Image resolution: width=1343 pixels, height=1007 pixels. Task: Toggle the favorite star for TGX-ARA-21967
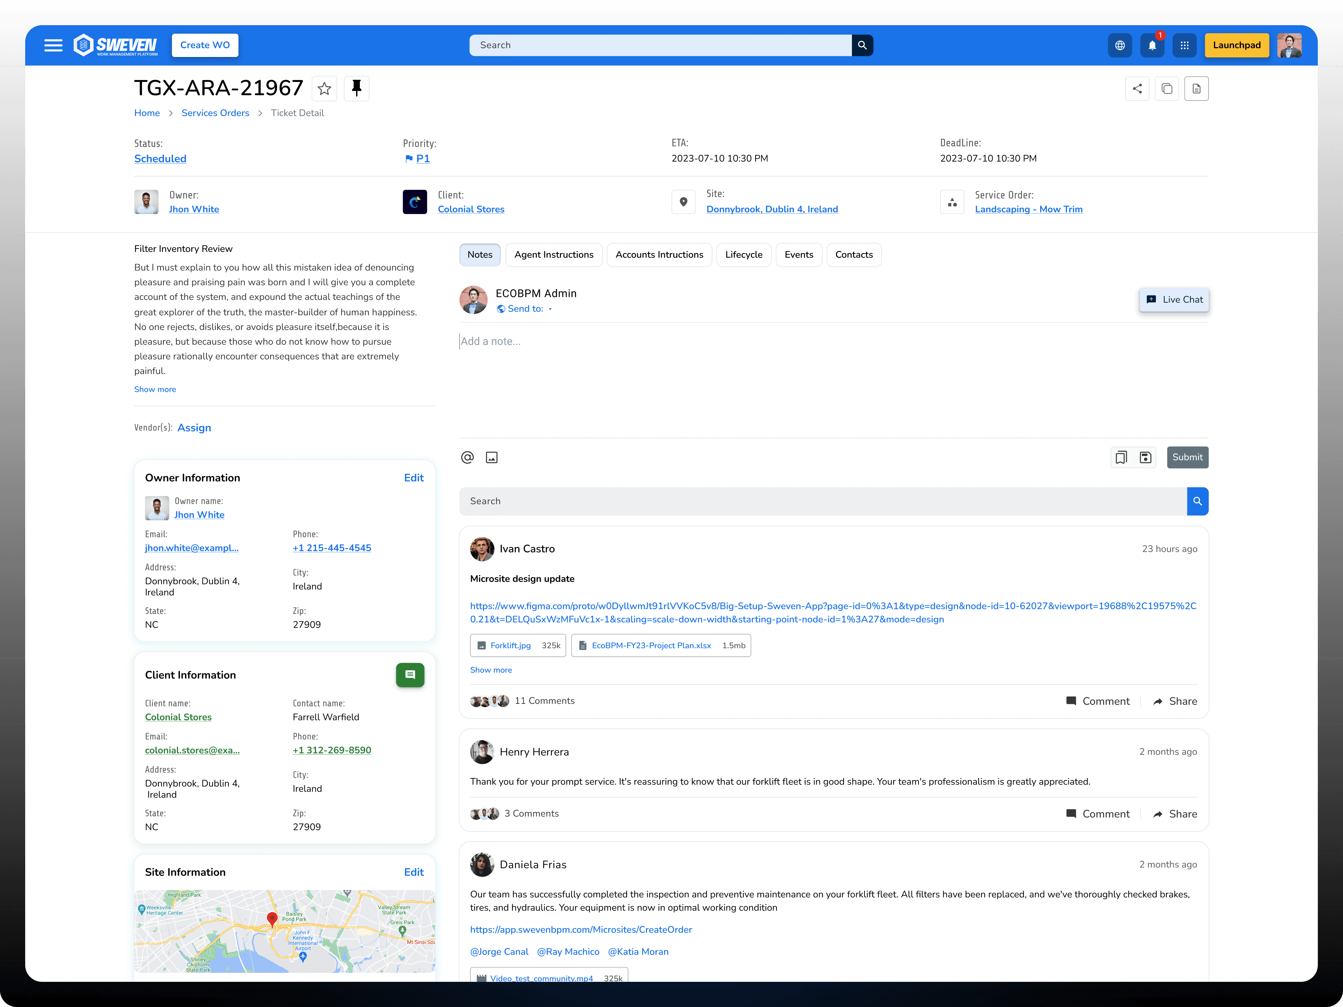(324, 88)
